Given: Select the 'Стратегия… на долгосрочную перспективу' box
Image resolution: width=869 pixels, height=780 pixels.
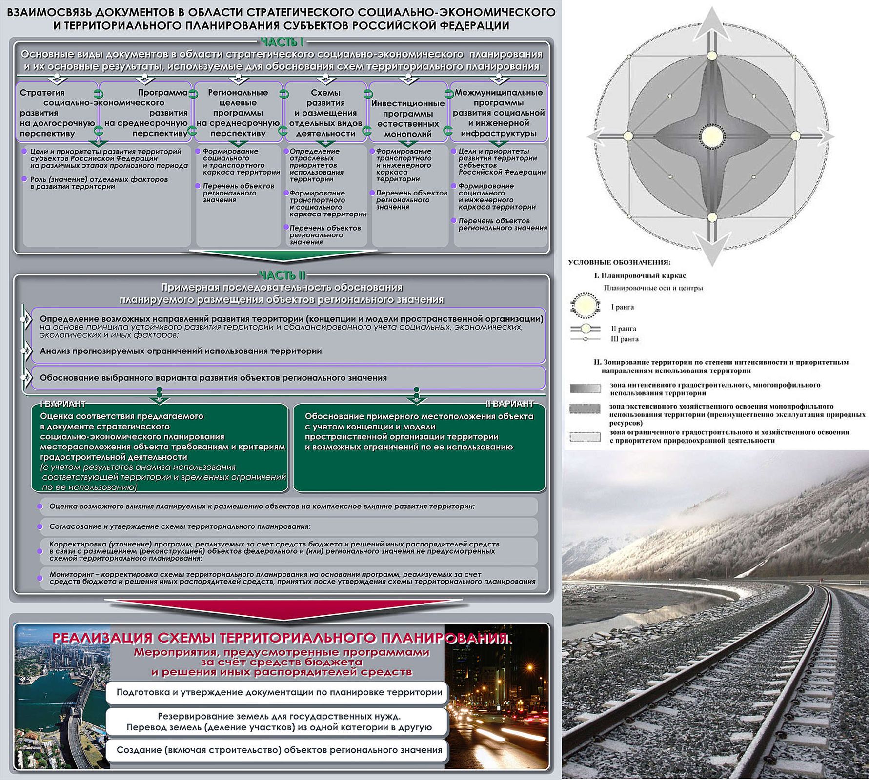Looking at the screenshot, I should pos(58,113).
